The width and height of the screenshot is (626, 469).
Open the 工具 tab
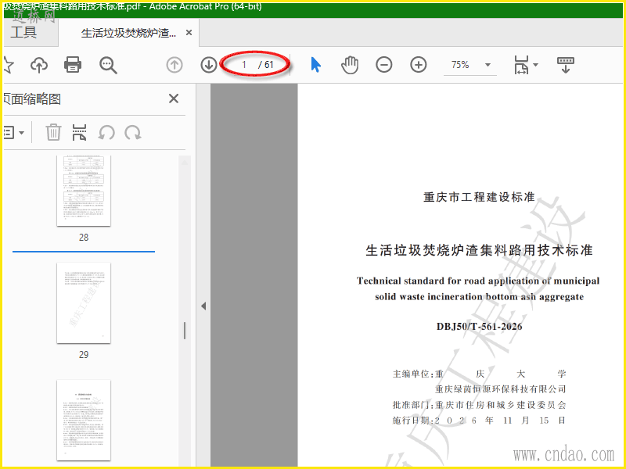pos(24,32)
